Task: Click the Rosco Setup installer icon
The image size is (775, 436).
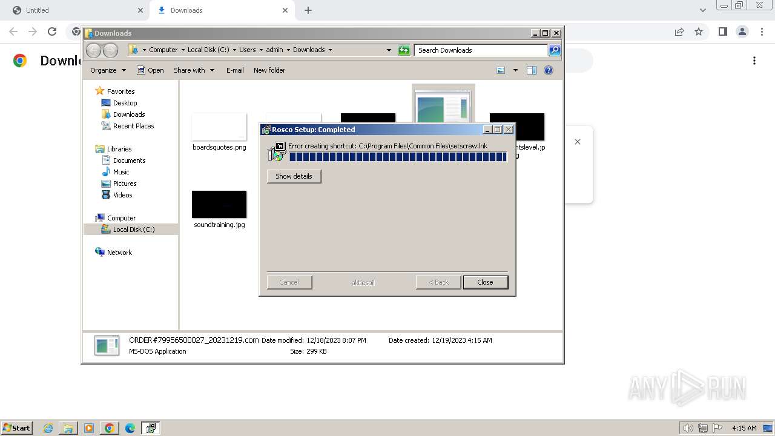Action: 277,152
